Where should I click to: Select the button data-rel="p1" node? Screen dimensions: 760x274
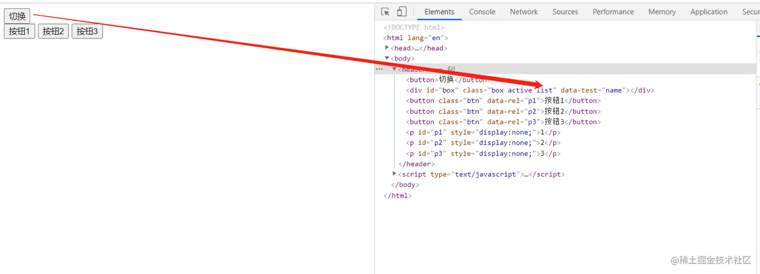click(x=504, y=101)
